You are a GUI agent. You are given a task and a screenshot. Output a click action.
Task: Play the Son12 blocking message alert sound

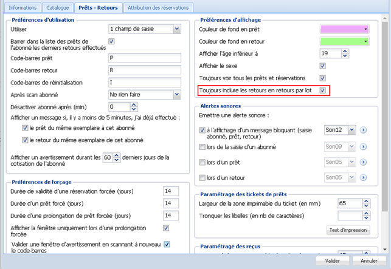pos(363,130)
